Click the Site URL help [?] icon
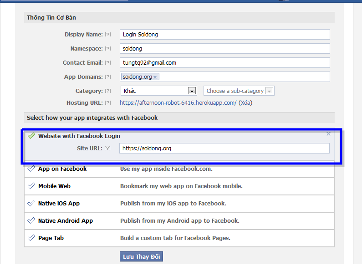This screenshot has width=362, height=266. click(108, 148)
